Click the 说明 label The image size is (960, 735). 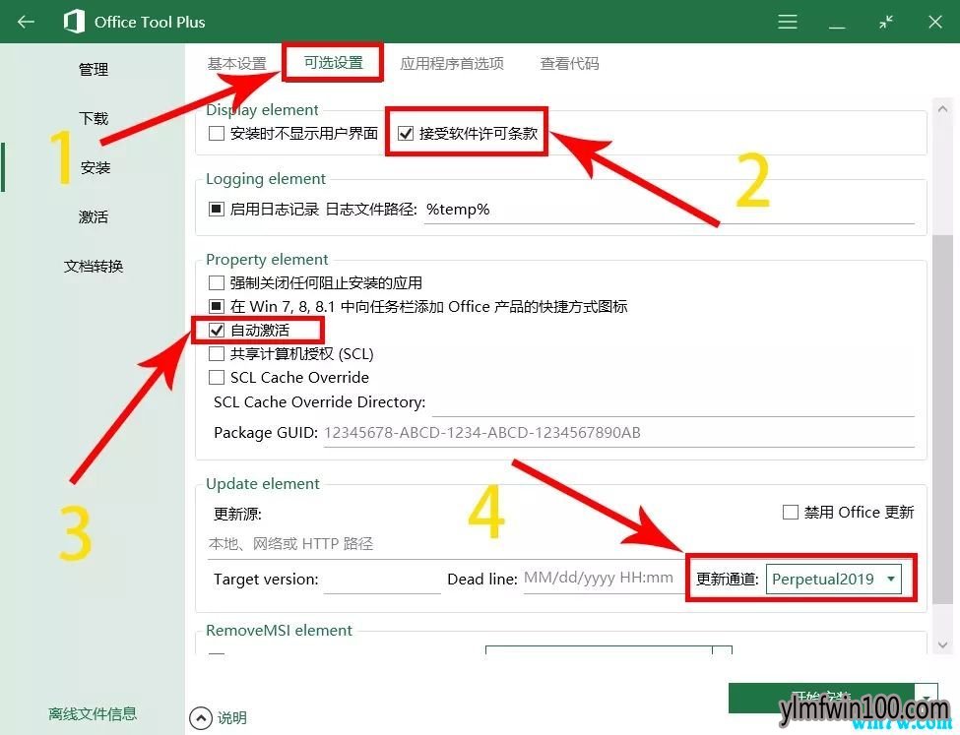coord(232,718)
